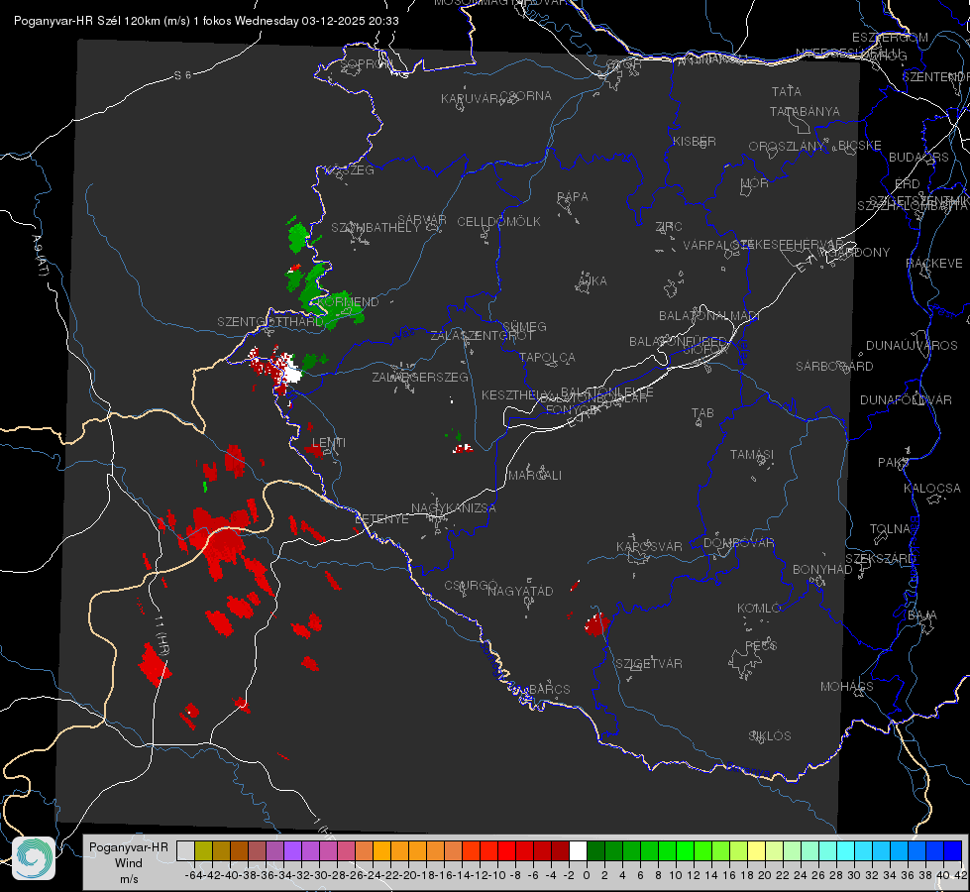This screenshot has width=970, height=892.
Task: Click the 'KOMLÓ' city label
Action: click(759, 609)
